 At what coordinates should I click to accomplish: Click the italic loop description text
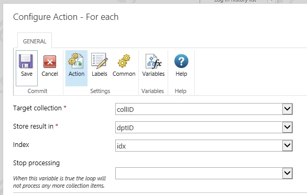click(59, 182)
